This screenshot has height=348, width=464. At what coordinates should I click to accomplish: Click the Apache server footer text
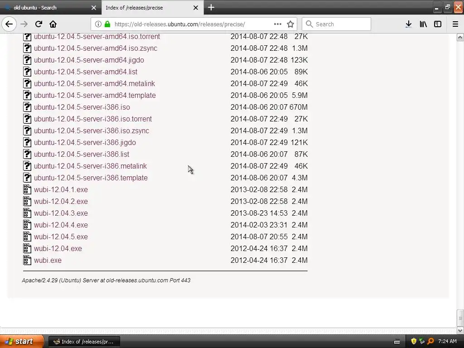point(106,280)
